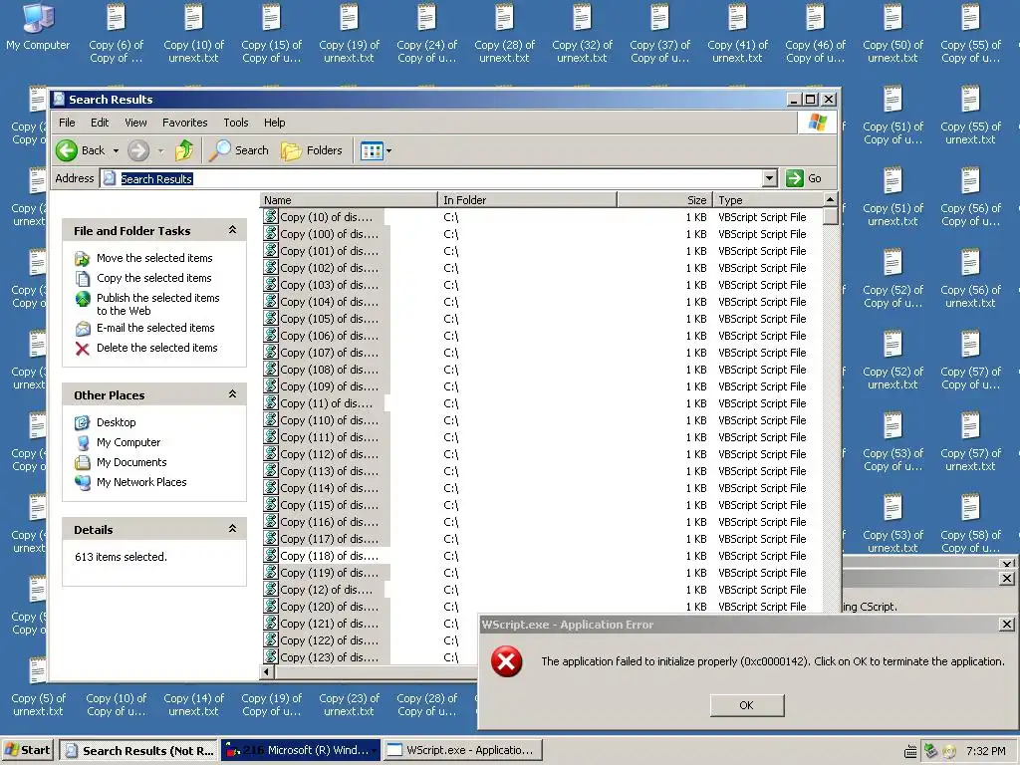Image resolution: width=1020 pixels, height=765 pixels.
Task: Click the red error icon in WScript dialog
Action: [506, 662]
